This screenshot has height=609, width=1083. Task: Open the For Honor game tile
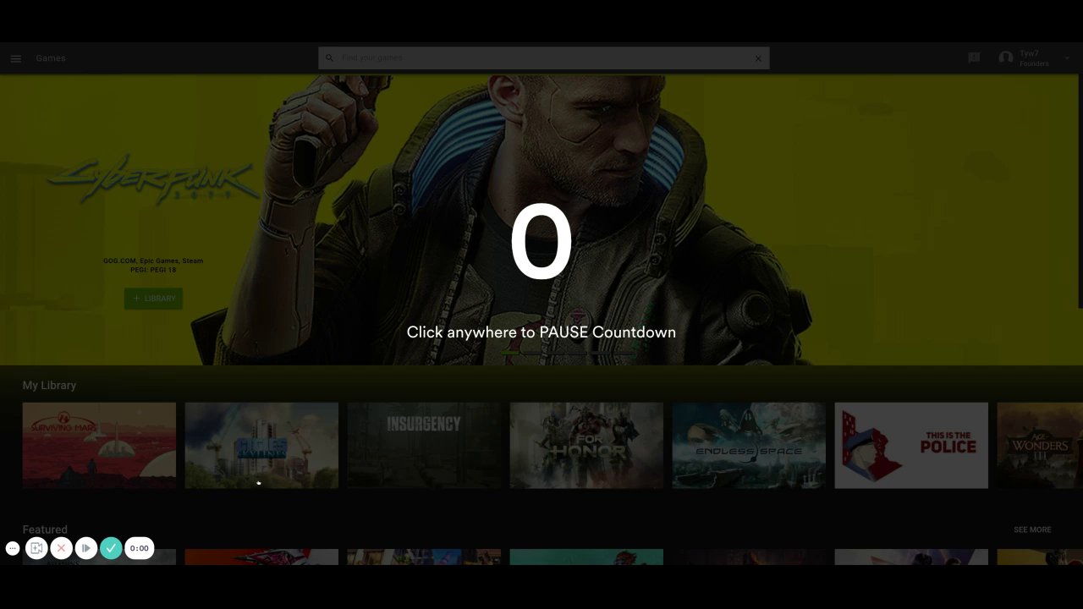coord(586,446)
